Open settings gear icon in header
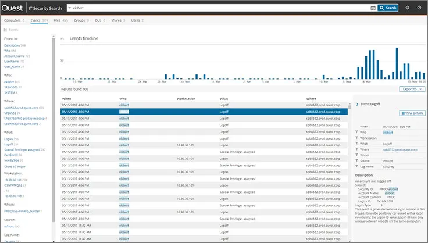The height and width of the screenshot is (243, 428). (407, 8)
